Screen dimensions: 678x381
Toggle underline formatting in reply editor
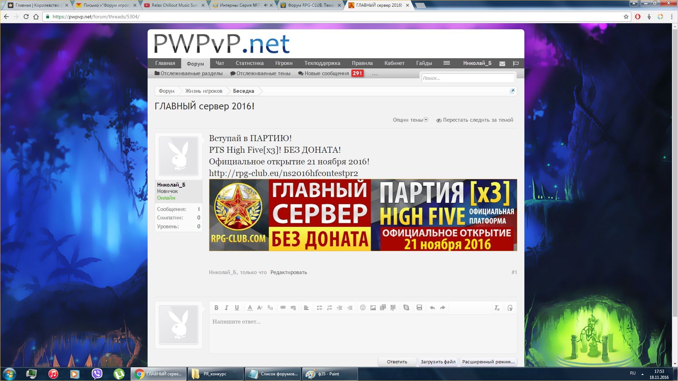237,308
